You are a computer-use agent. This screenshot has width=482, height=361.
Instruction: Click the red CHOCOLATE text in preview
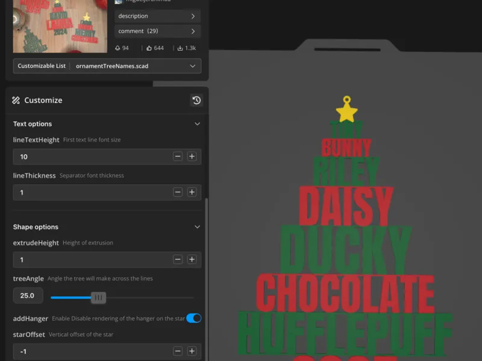tap(345, 294)
